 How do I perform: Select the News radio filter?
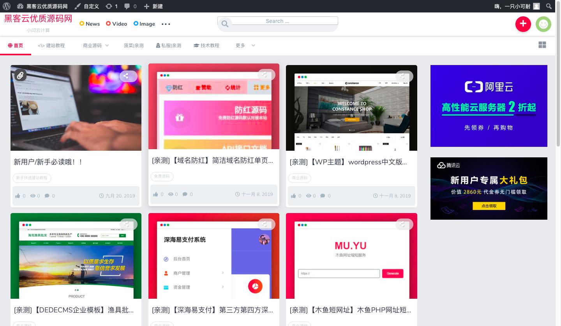point(82,24)
